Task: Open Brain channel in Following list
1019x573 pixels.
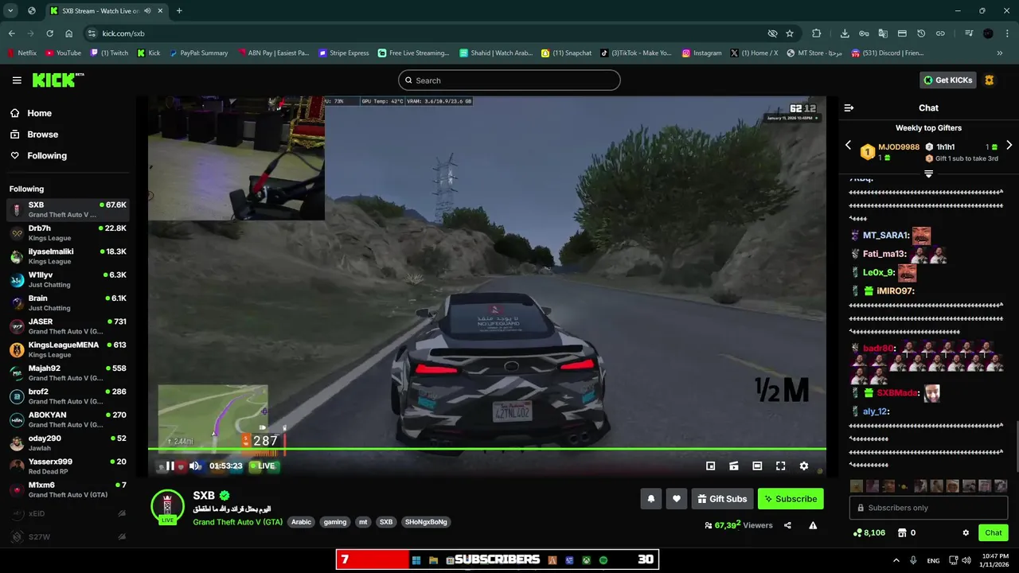Action: click(68, 303)
